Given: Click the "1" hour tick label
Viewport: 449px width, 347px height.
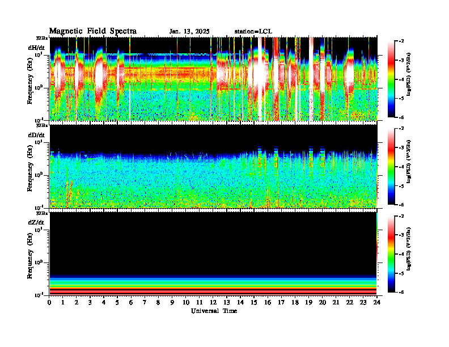Looking at the screenshot, I should tap(63, 303).
